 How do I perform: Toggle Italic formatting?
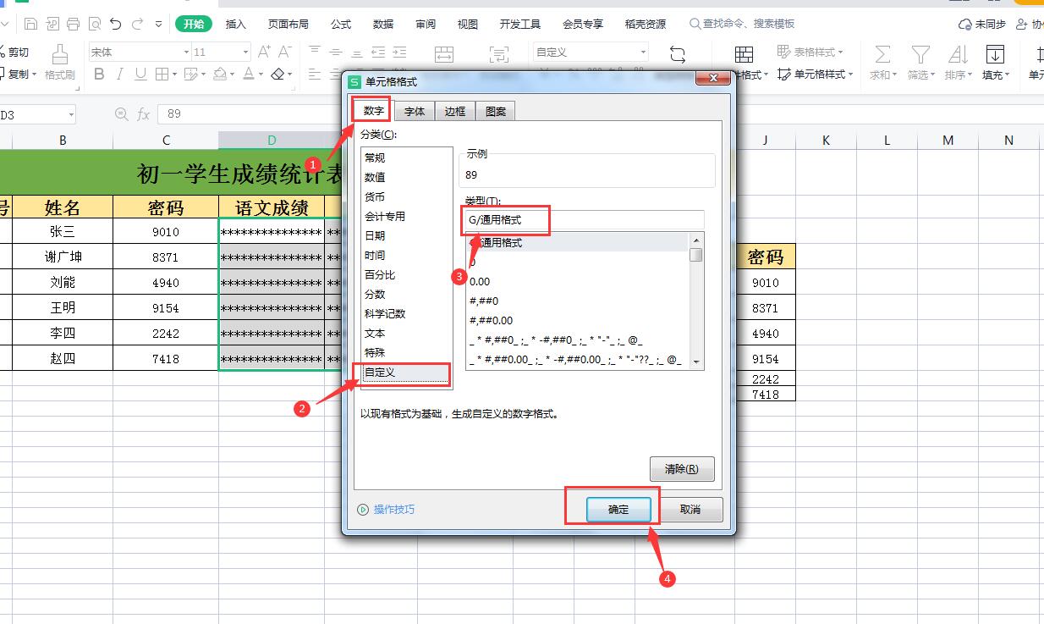(x=120, y=75)
